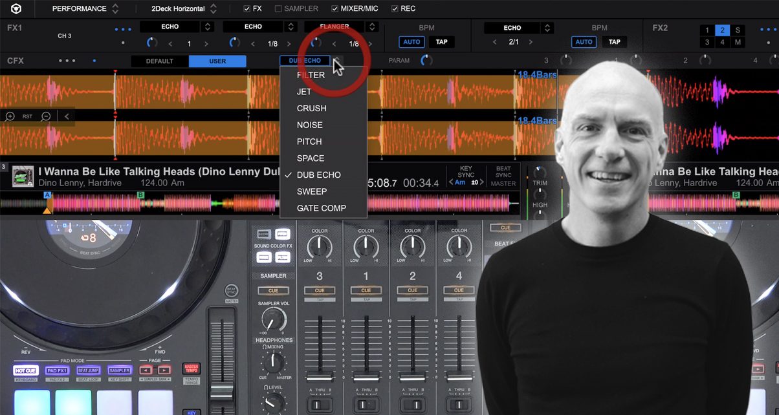Toggle the MIXER/MIC checkbox
The width and height of the screenshot is (779, 415).
click(335, 9)
